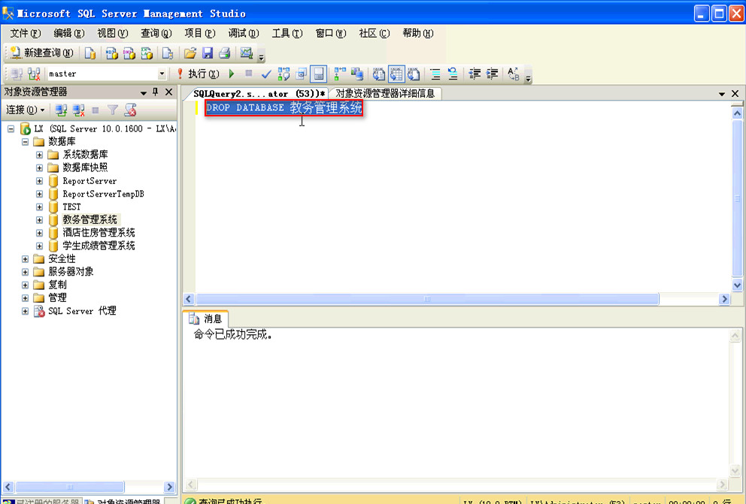
Task: Open the Activity Monitor icon
Action: pos(246,53)
